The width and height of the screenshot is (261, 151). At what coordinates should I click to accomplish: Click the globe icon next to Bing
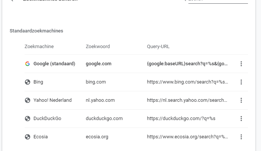tap(28, 82)
